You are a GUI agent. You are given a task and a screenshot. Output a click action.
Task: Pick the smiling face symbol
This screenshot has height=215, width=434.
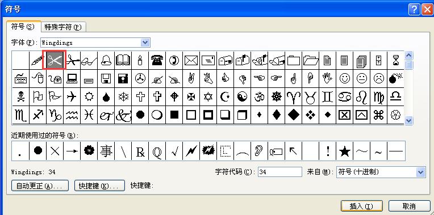click(x=344, y=78)
